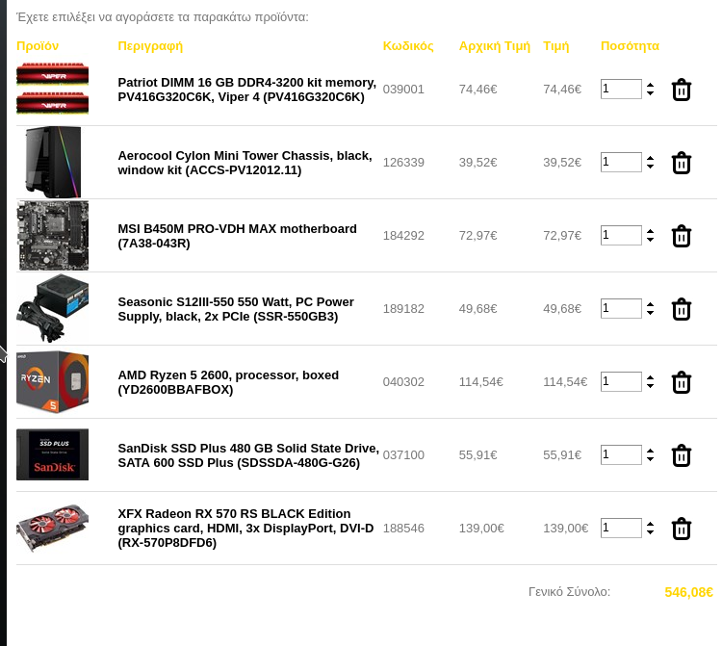Screen dimensions: 722x646
Task: Decrease quantity of Aerocool Cylon chassis
Action: coord(650,167)
